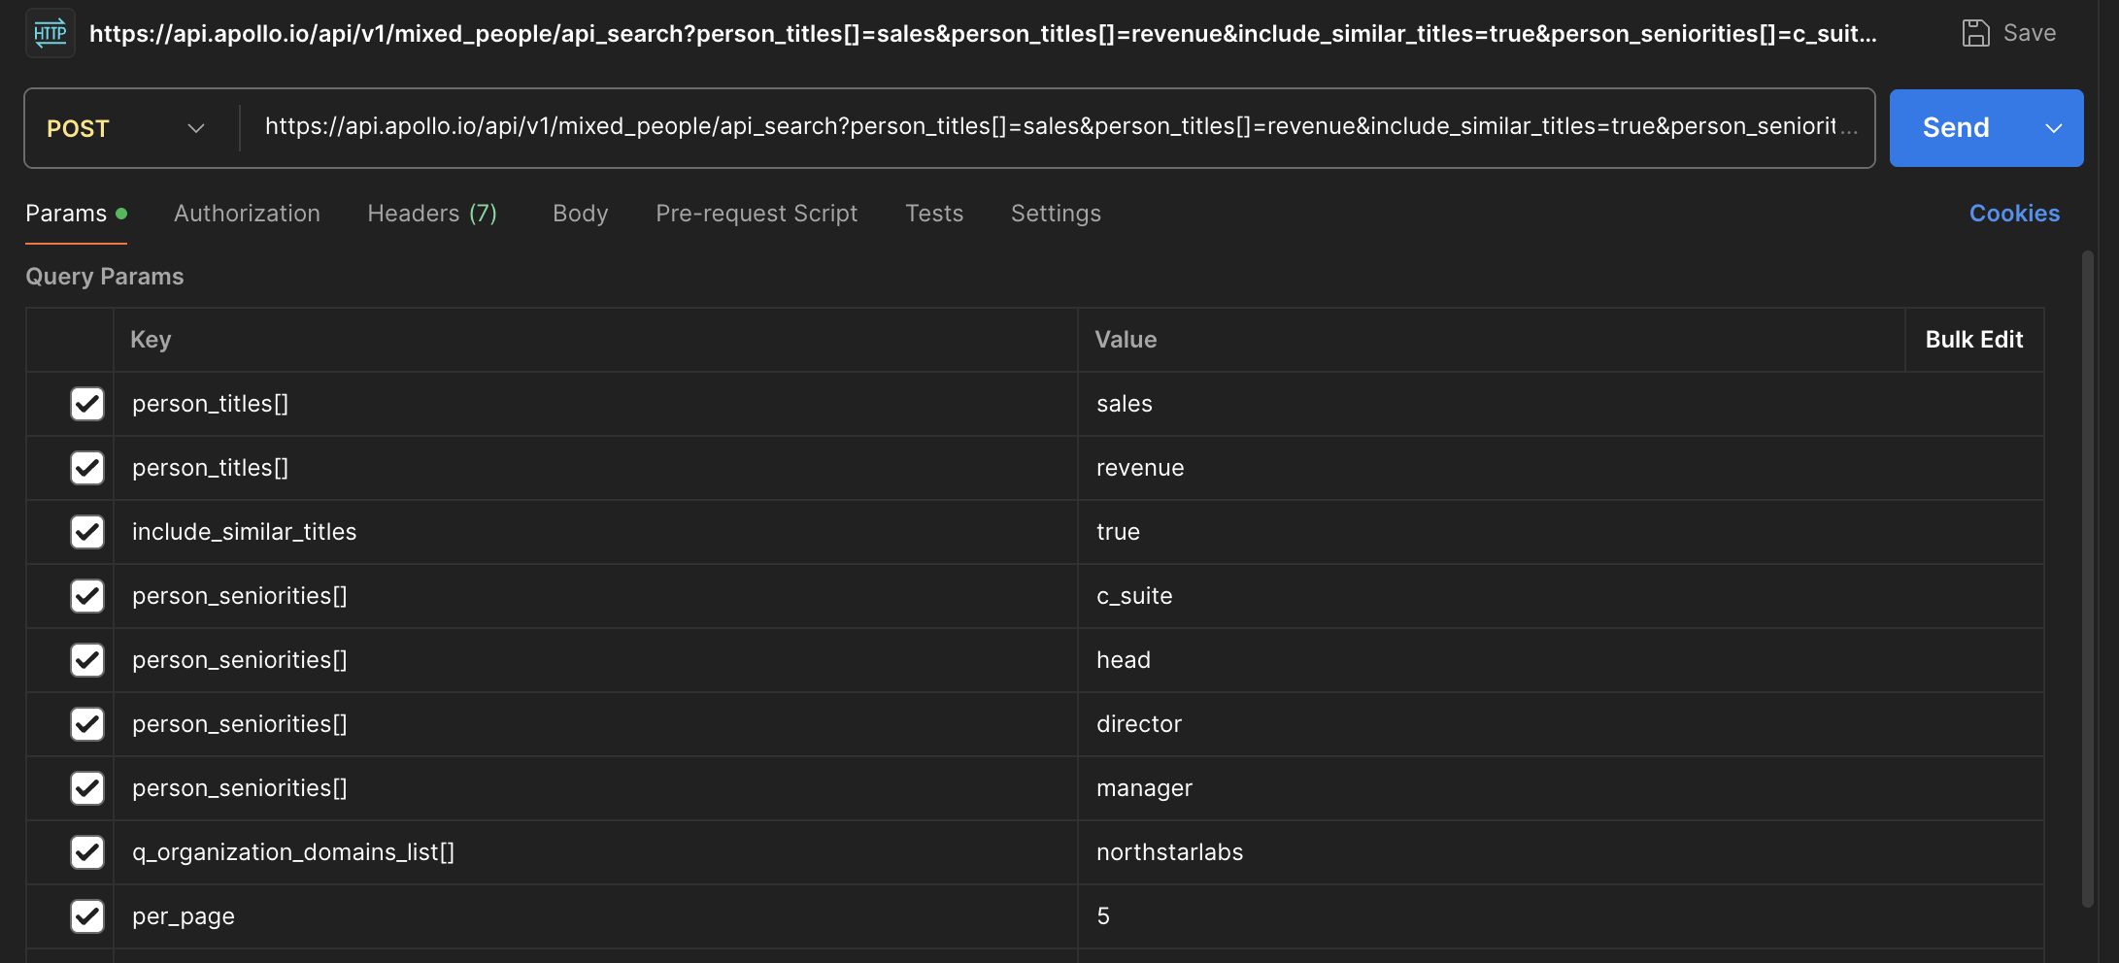The height and width of the screenshot is (963, 2119).
Task: Click the 'director' value cell
Action: pyautogui.click(x=1560, y=724)
